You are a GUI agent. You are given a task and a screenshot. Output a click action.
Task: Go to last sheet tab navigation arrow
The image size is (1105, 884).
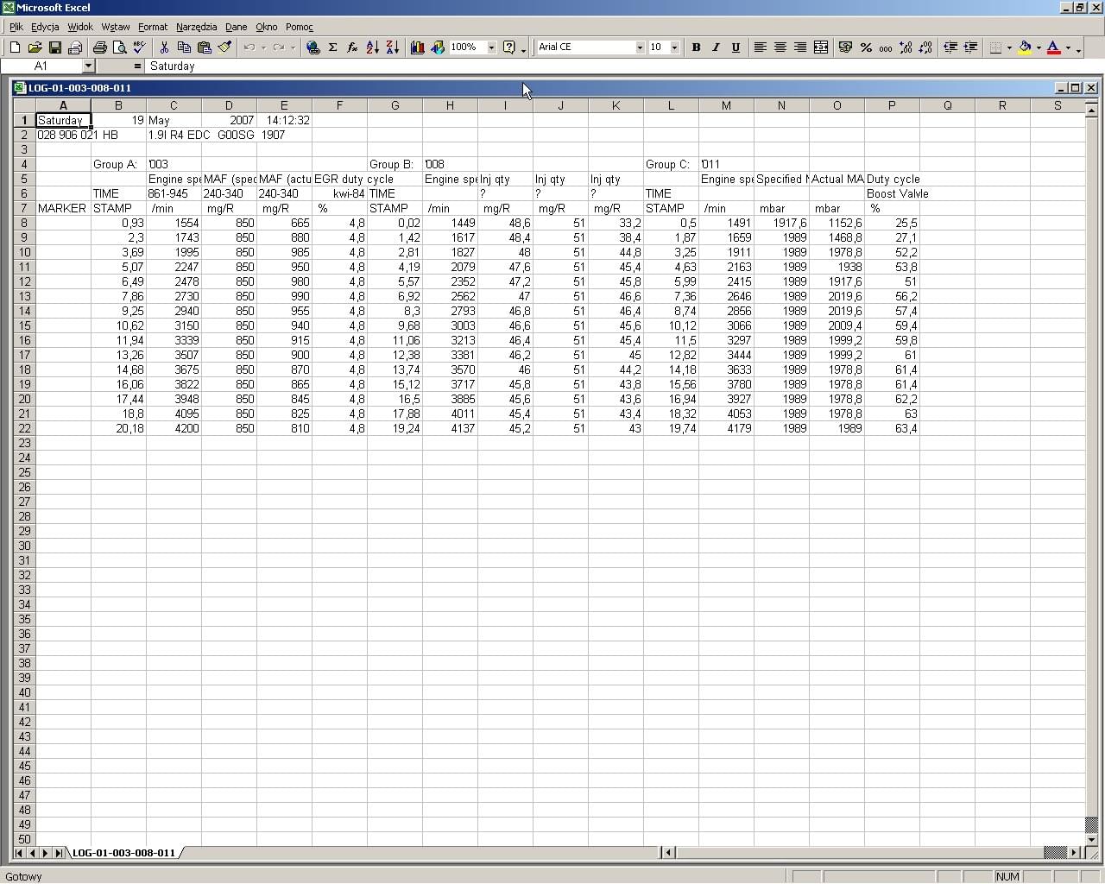(58, 853)
